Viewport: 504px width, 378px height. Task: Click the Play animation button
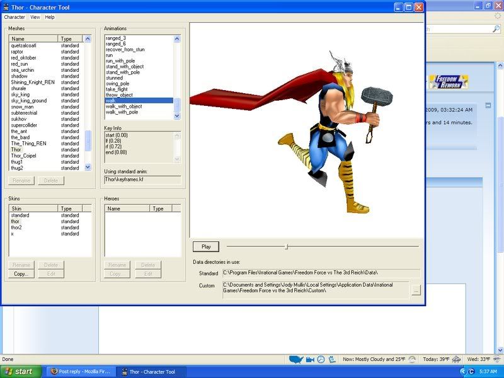click(206, 246)
